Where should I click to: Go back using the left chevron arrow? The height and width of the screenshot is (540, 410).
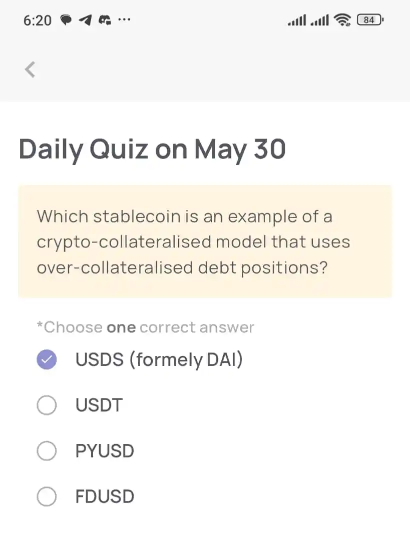(x=31, y=69)
